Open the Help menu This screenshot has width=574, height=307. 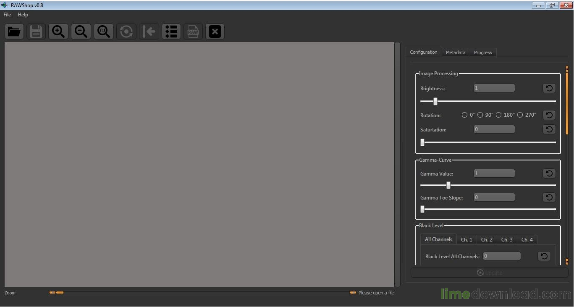23,15
